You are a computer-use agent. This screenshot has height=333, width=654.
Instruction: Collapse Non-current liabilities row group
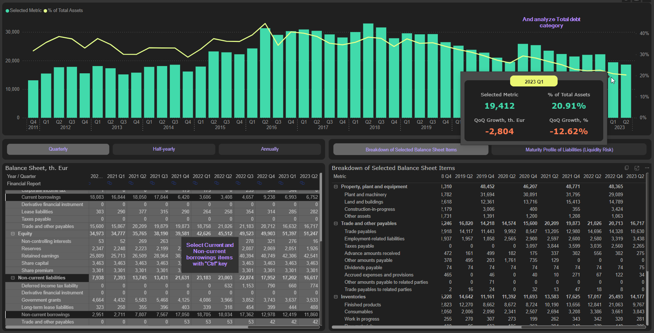point(13,278)
